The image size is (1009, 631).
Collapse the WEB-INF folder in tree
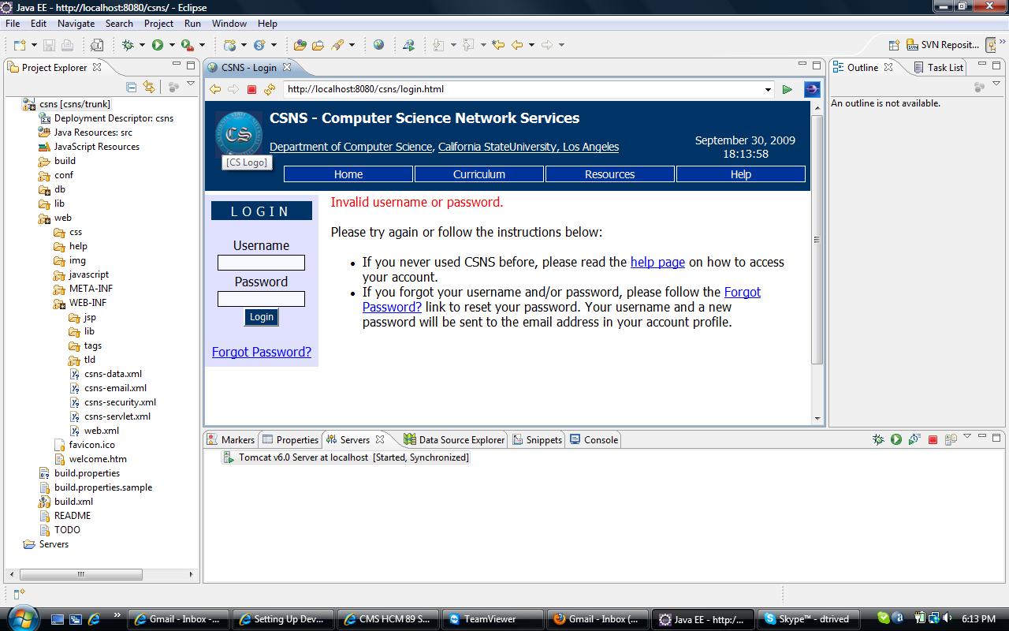coord(59,303)
